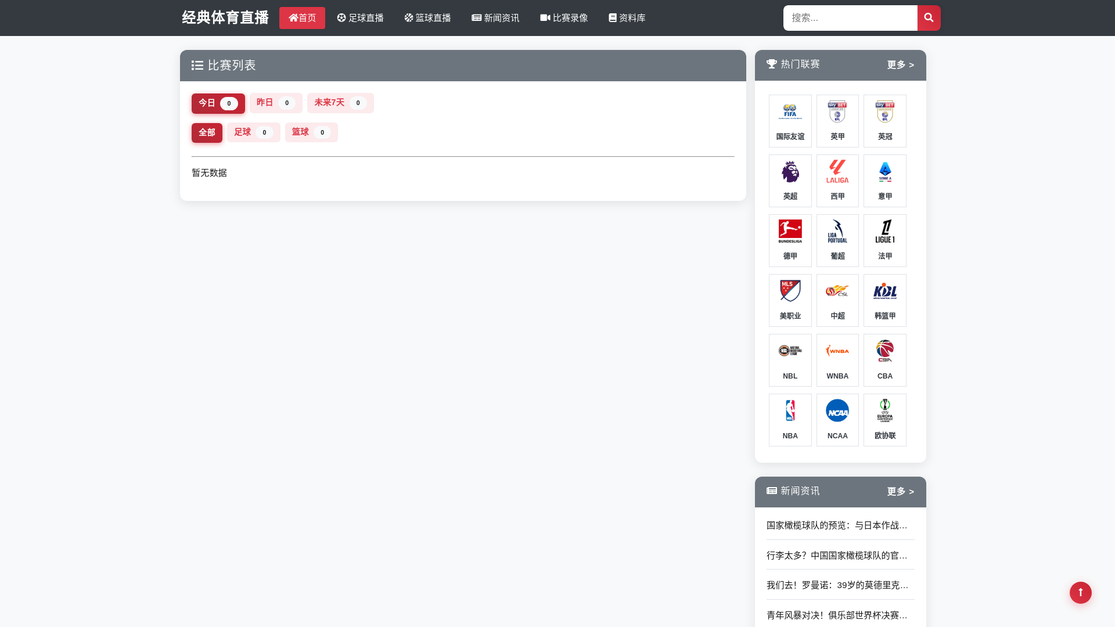Open news article 国家橄榄球队的预览
1115x627 pixels.
pos(837,525)
